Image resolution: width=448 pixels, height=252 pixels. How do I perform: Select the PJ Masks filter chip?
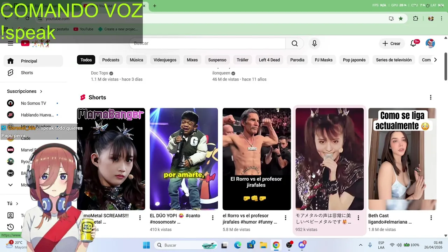pyautogui.click(x=323, y=60)
